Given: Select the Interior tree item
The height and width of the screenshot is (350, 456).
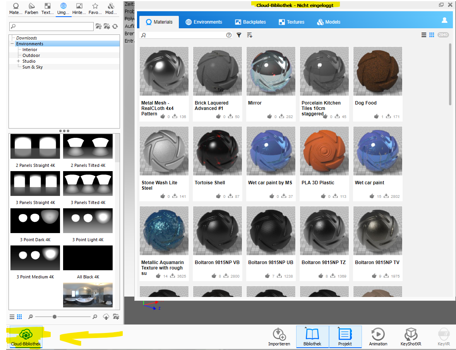Looking at the screenshot, I should (x=30, y=50).
